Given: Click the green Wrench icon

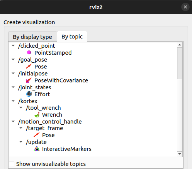Looking at the screenshot, I should [37, 115].
